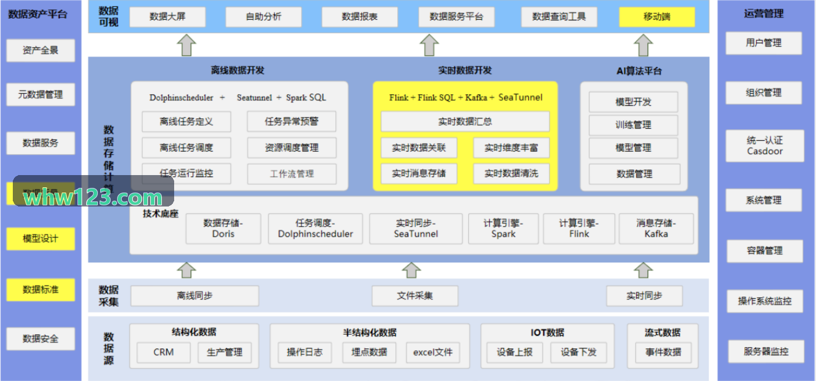
Task: Click the 任务异常预警 box
Action: pos(292,122)
